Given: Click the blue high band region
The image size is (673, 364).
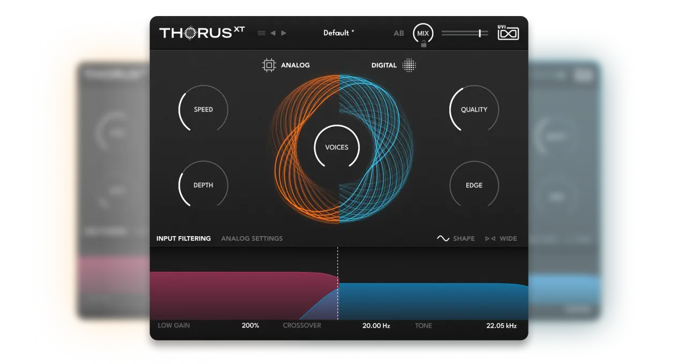Looking at the screenshot, I should pos(434,301).
